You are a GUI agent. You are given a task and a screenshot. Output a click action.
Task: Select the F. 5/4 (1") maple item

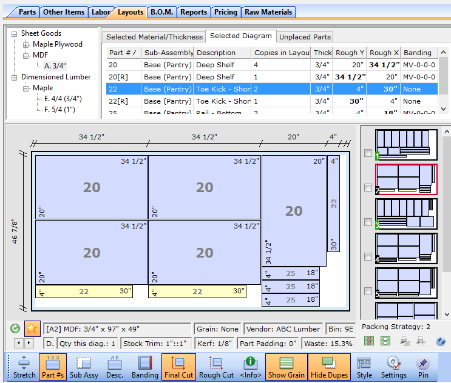tap(59, 110)
